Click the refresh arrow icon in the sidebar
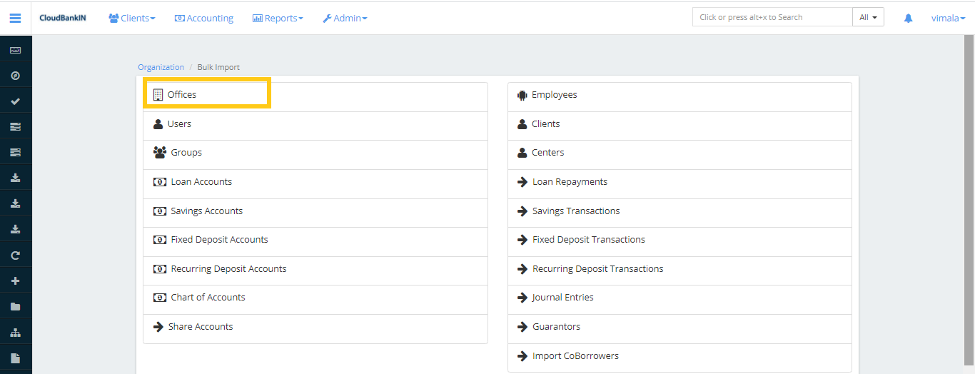The image size is (975, 374). [15, 255]
